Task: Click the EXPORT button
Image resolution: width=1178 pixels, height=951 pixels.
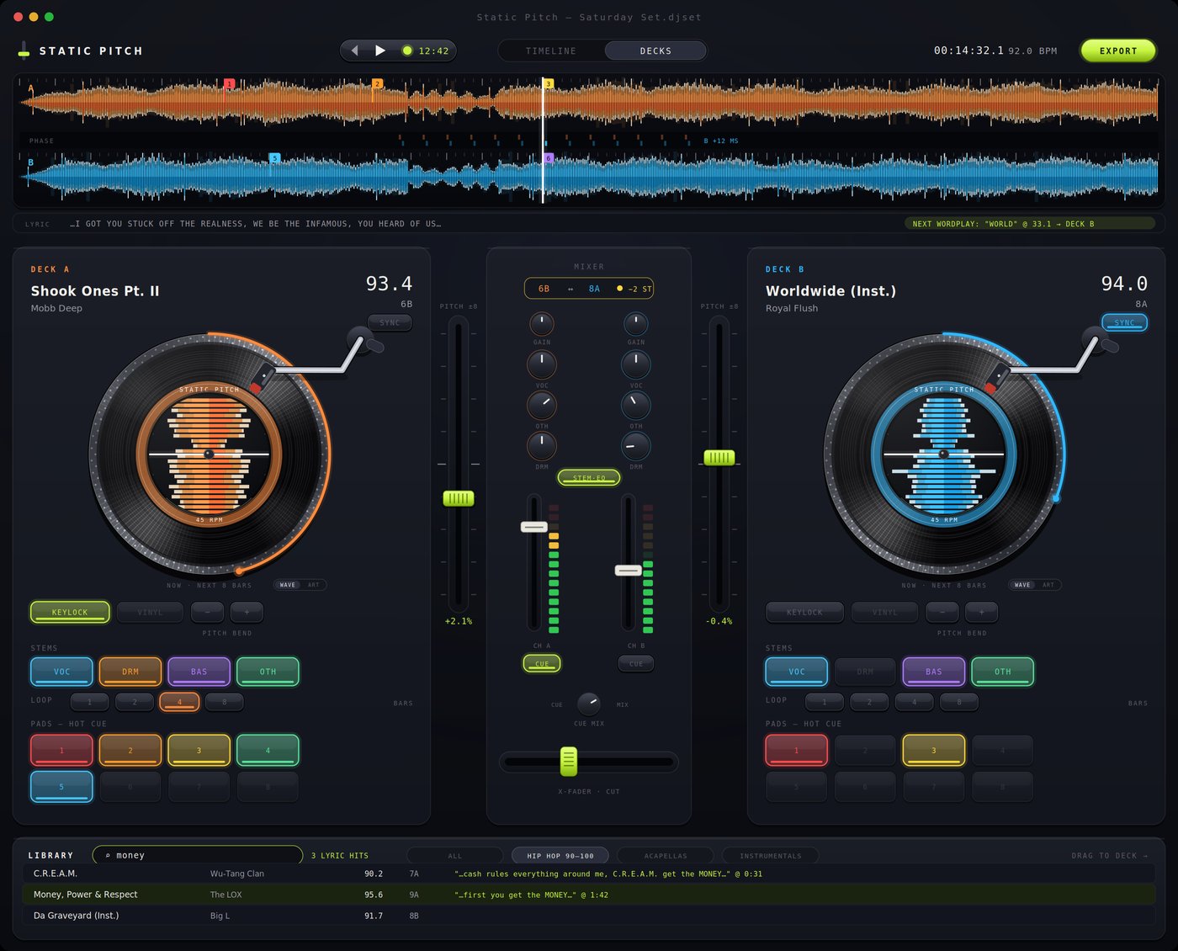Action: [x=1118, y=50]
